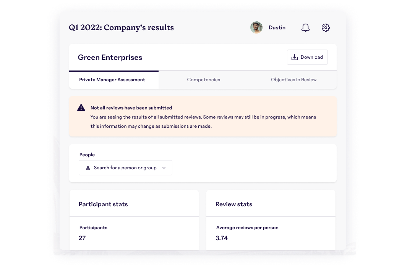The image size is (410, 268).
Task: Select the Private Manager Assessment tab
Action: point(112,80)
